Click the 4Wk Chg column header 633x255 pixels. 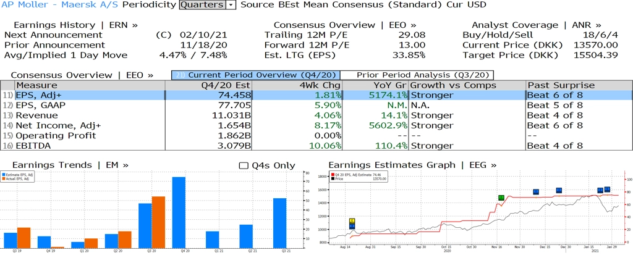coord(297,86)
